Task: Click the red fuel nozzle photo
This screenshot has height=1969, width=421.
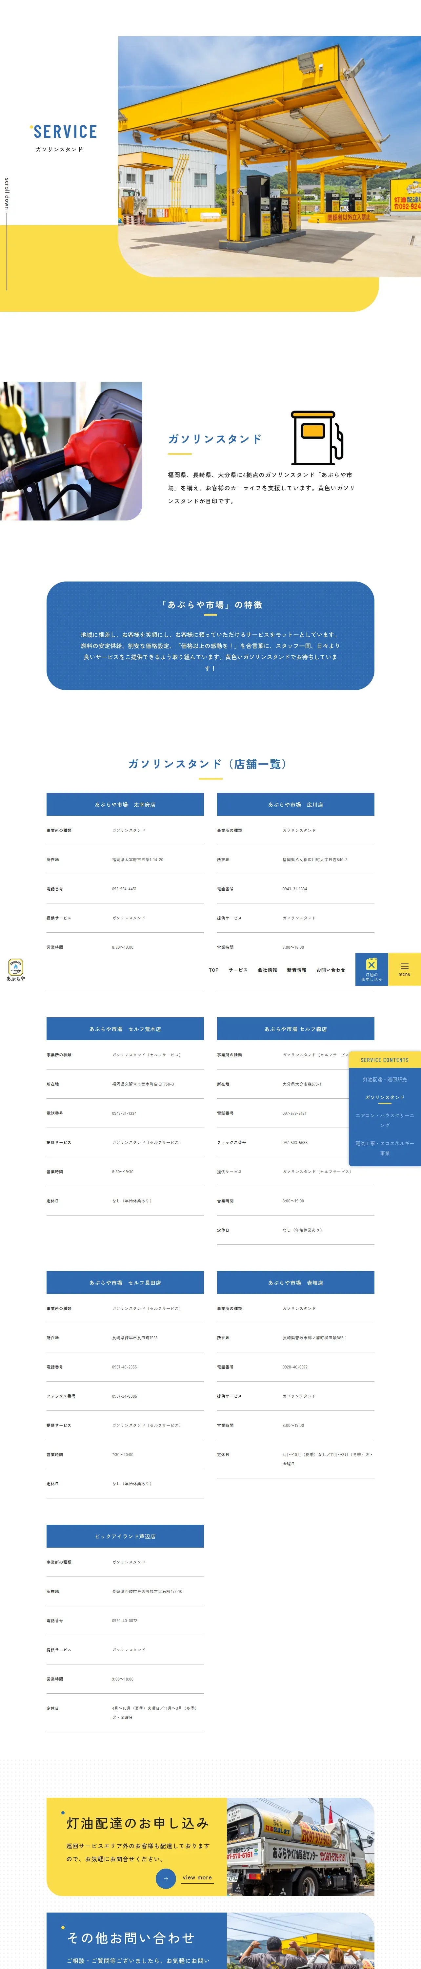Action: click(x=71, y=451)
